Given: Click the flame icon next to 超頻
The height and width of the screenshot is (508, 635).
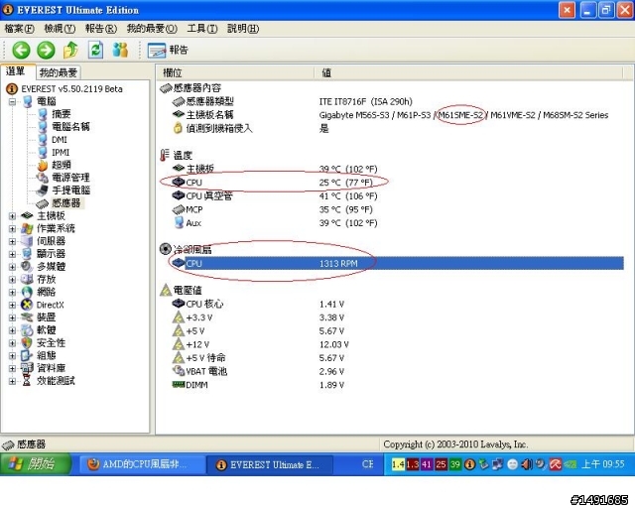Looking at the screenshot, I should pyautogui.click(x=43, y=165).
